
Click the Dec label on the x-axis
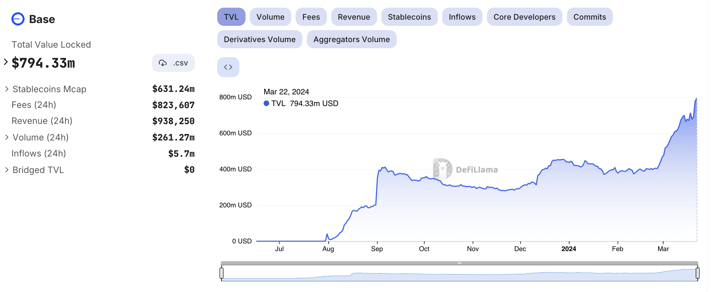tap(520, 249)
